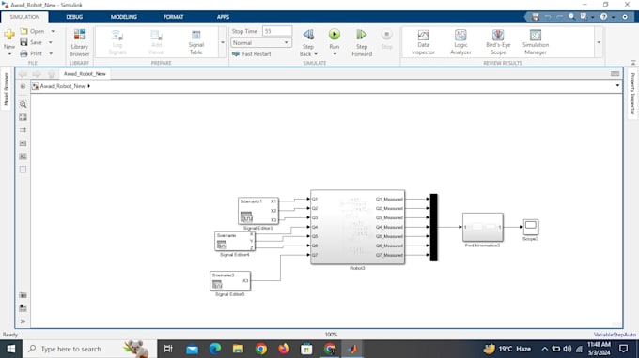The image size is (639, 358).
Task: Open the help icon in the ribbon
Action: (603, 17)
